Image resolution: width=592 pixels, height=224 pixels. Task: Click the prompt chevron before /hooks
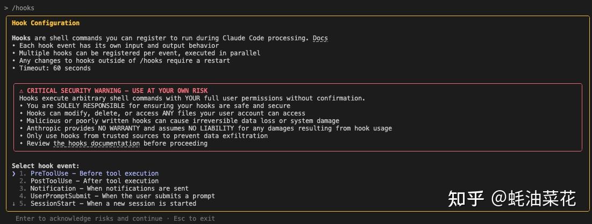6,8
